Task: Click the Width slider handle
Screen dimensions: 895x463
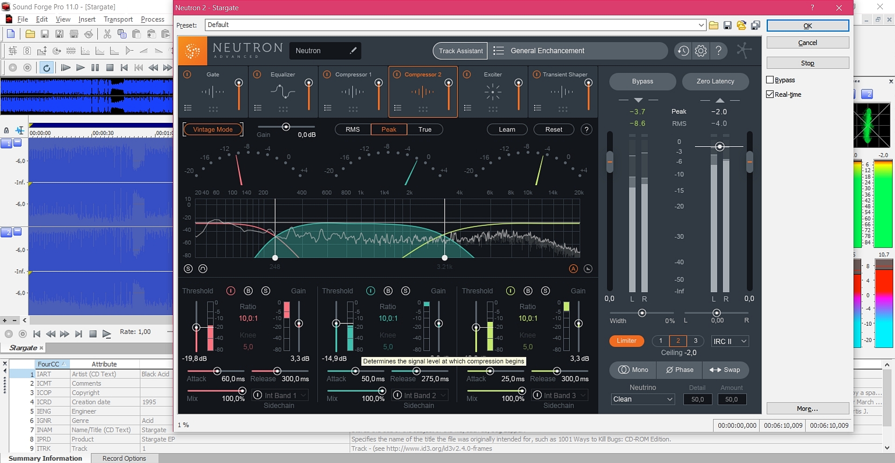Action: click(x=642, y=313)
